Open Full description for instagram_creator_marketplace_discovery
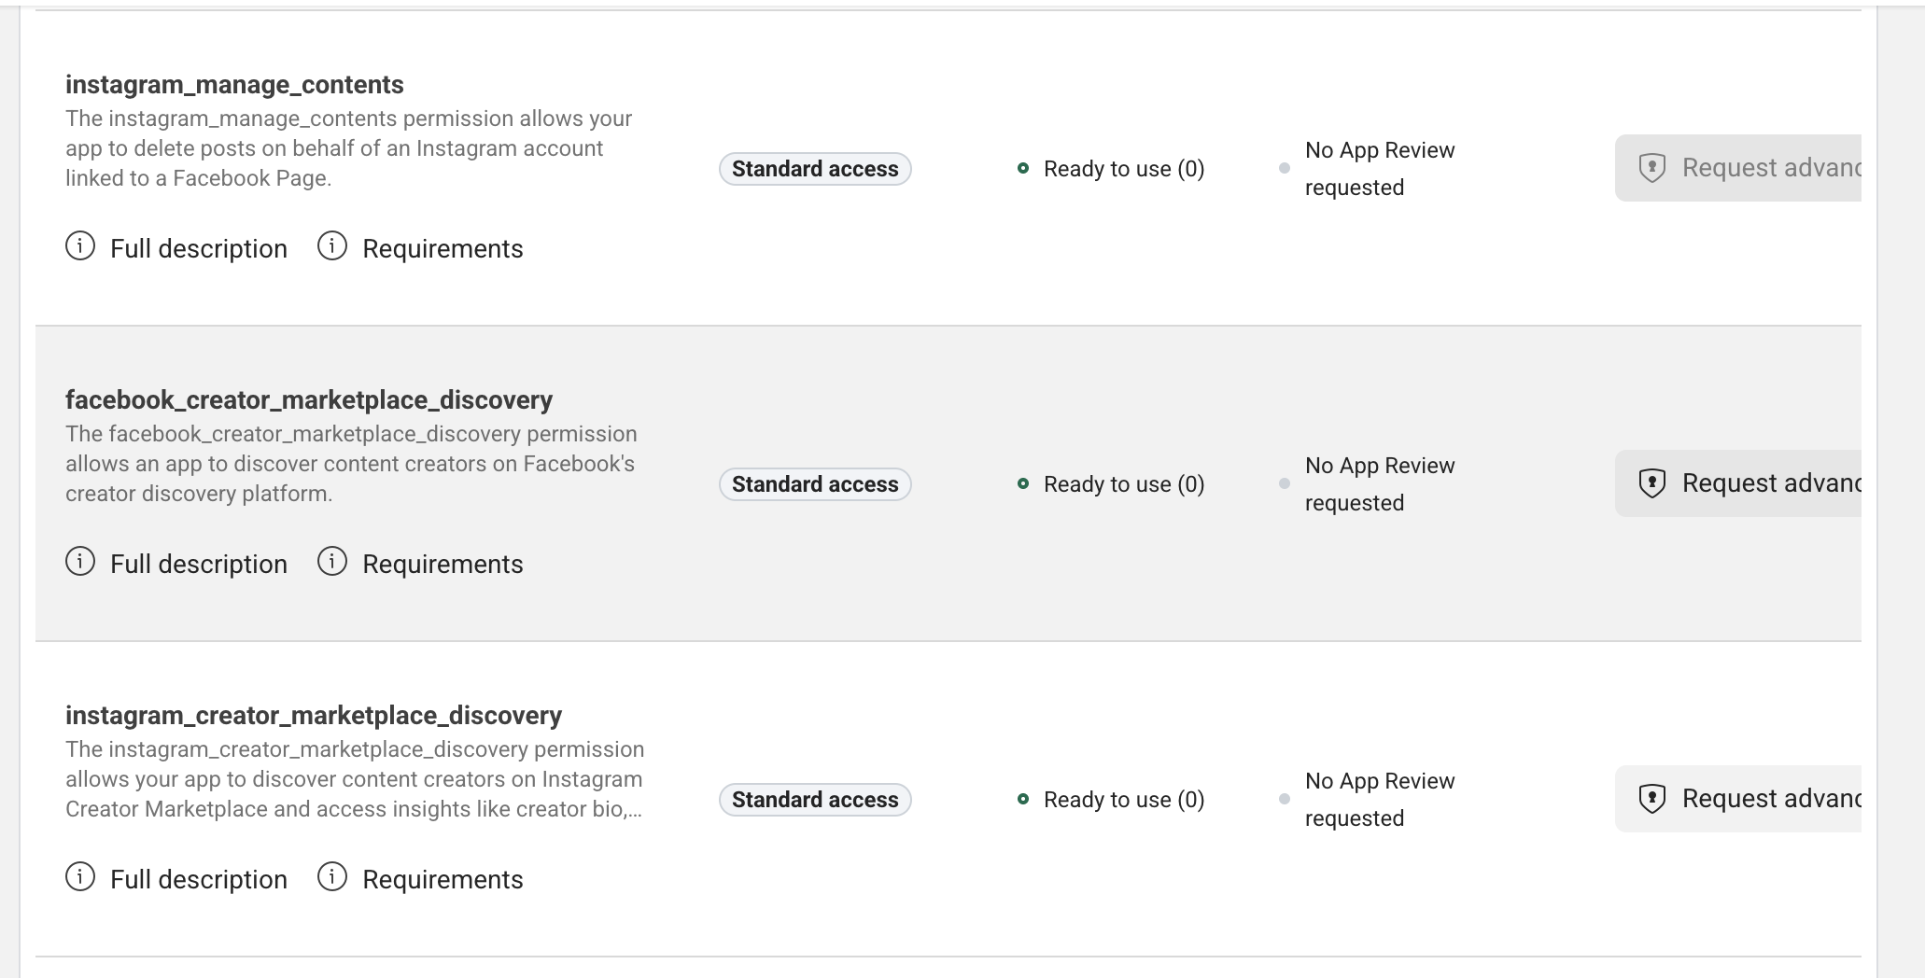Viewport: 1925px width, 978px height. point(198,880)
